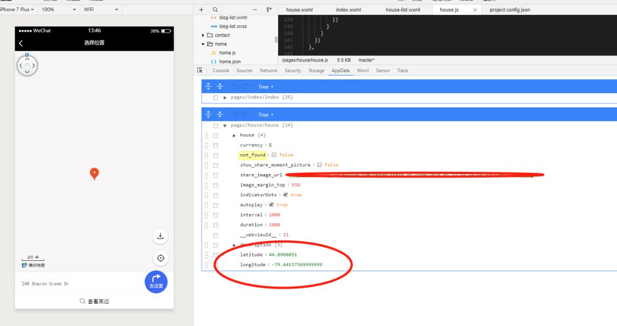Uncheck the autoplay true checkbox
This screenshot has width=617, height=326.
tap(271, 204)
